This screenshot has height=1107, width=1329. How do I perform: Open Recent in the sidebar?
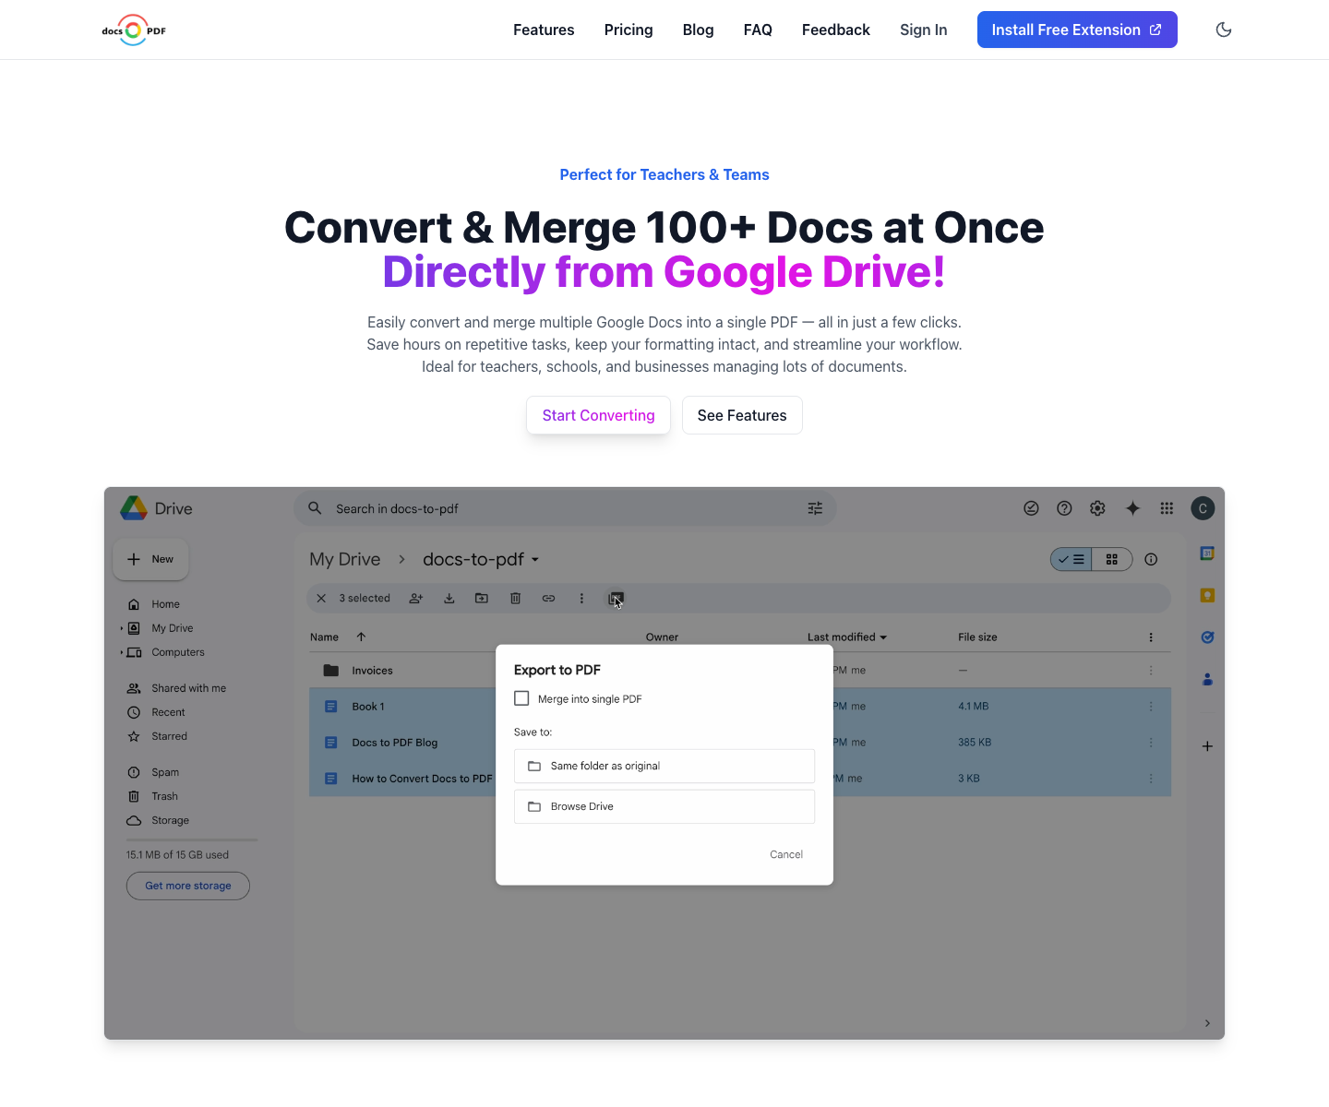[x=168, y=712]
